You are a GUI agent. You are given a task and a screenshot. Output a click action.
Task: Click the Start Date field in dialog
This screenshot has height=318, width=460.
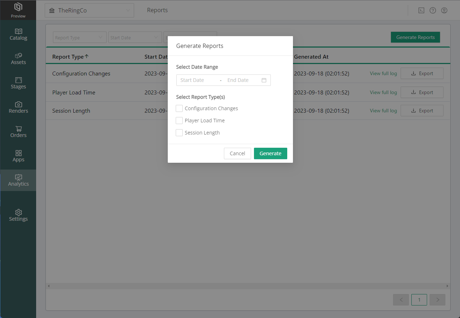pyautogui.click(x=197, y=80)
